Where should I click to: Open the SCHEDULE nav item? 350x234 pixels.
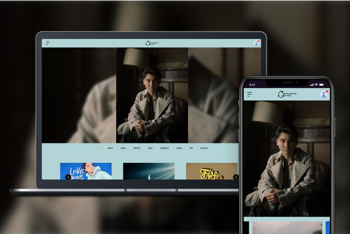pyautogui.click(x=165, y=148)
